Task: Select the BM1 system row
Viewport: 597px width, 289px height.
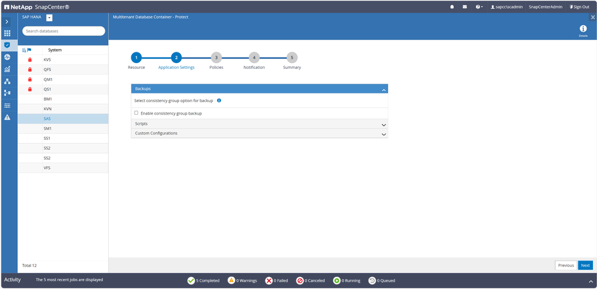Action: (x=63, y=99)
